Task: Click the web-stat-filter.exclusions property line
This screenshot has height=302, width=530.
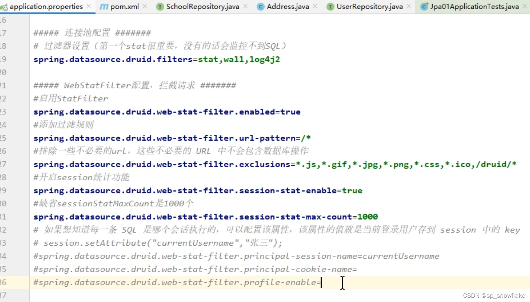Action: tap(275, 164)
